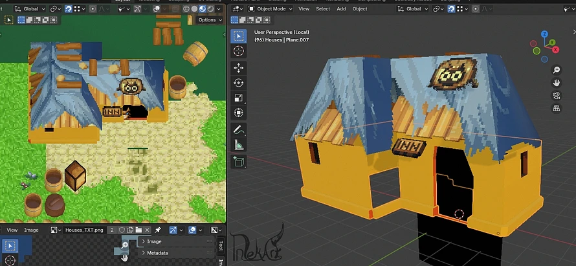Toggle snapping magnet in right viewport header
The image size is (576, 266).
[452, 9]
